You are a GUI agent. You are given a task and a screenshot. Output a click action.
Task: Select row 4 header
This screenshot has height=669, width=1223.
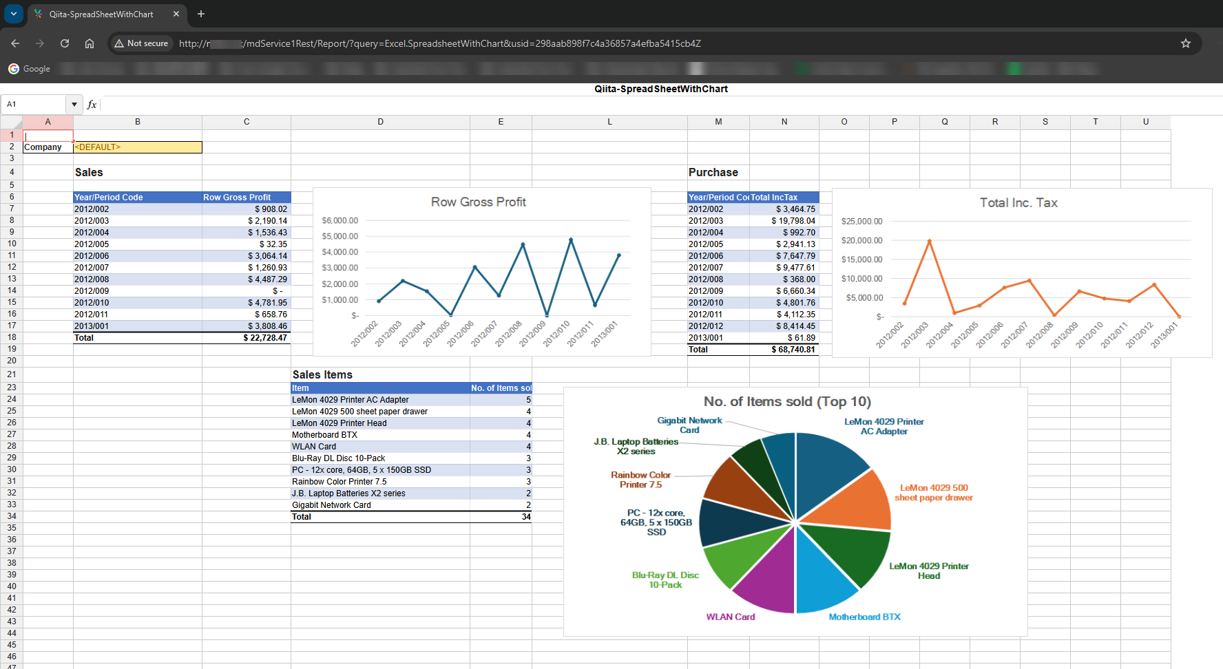click(x=12, y=172)
